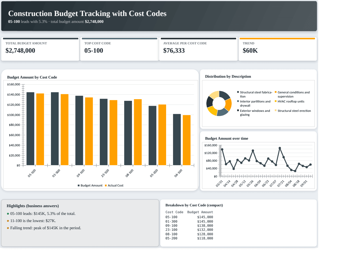Click the Budget Amount legend entry
The width and height of the screenshot is (338, 254).
tap(90, 185)
